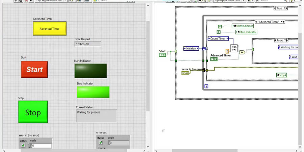Click the shift register on loop border

[x=204, y=49]
